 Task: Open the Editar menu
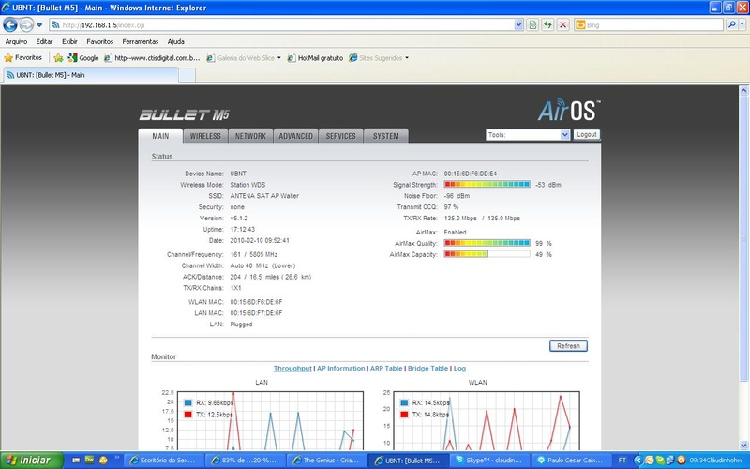click(44, 41)
